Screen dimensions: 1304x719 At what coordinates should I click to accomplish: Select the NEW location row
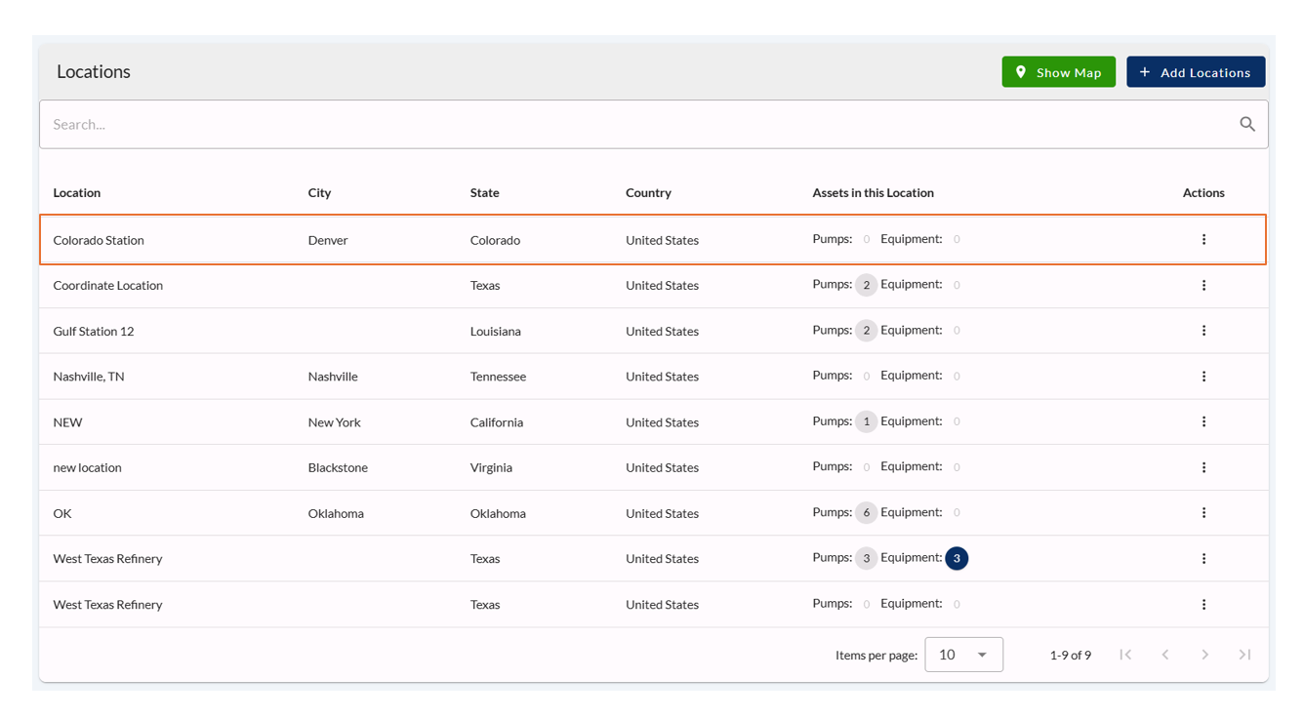tap(68, 422)
